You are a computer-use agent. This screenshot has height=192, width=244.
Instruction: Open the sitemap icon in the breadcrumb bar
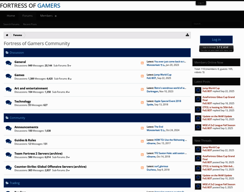(x=187, y=35)
